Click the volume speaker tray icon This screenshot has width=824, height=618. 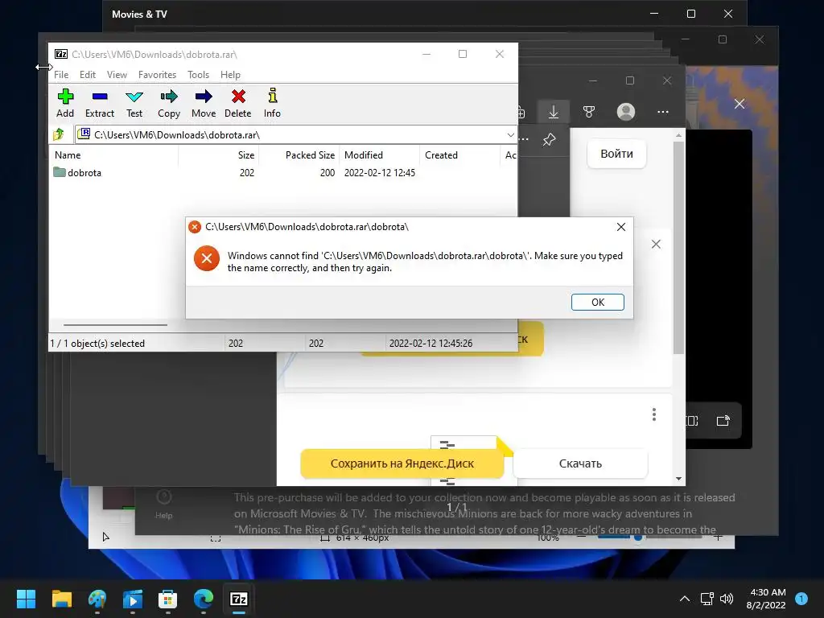(727, 599)
